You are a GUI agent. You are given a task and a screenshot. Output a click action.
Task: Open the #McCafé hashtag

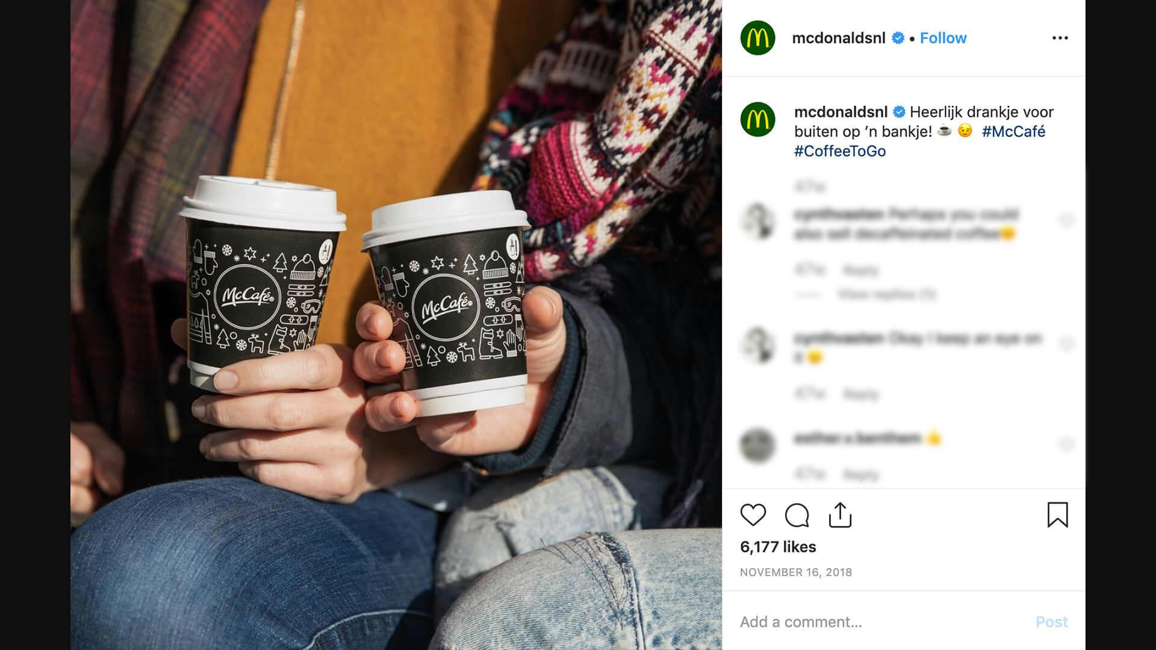pos(1013,131)
